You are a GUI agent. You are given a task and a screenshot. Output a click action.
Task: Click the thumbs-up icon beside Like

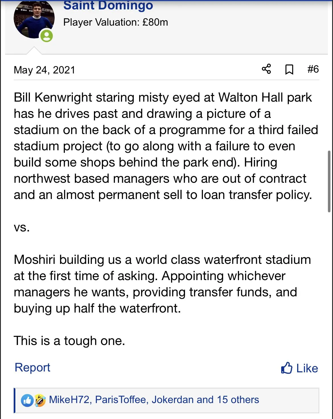point(287,368)
